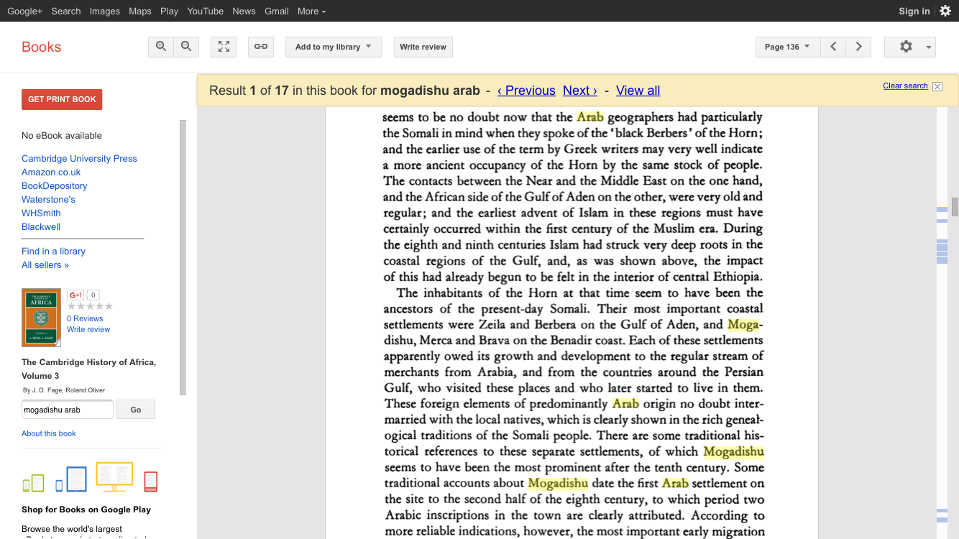Click Sign in link
This screenshot has width=959, height=539.
coord(914,11)
